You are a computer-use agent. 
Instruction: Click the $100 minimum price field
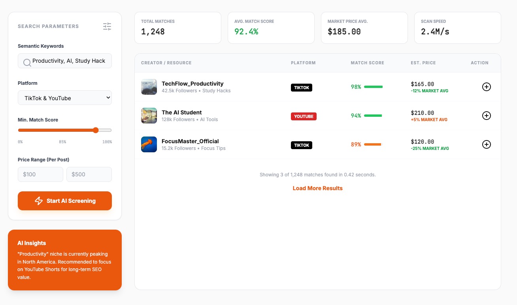(40, 174)
